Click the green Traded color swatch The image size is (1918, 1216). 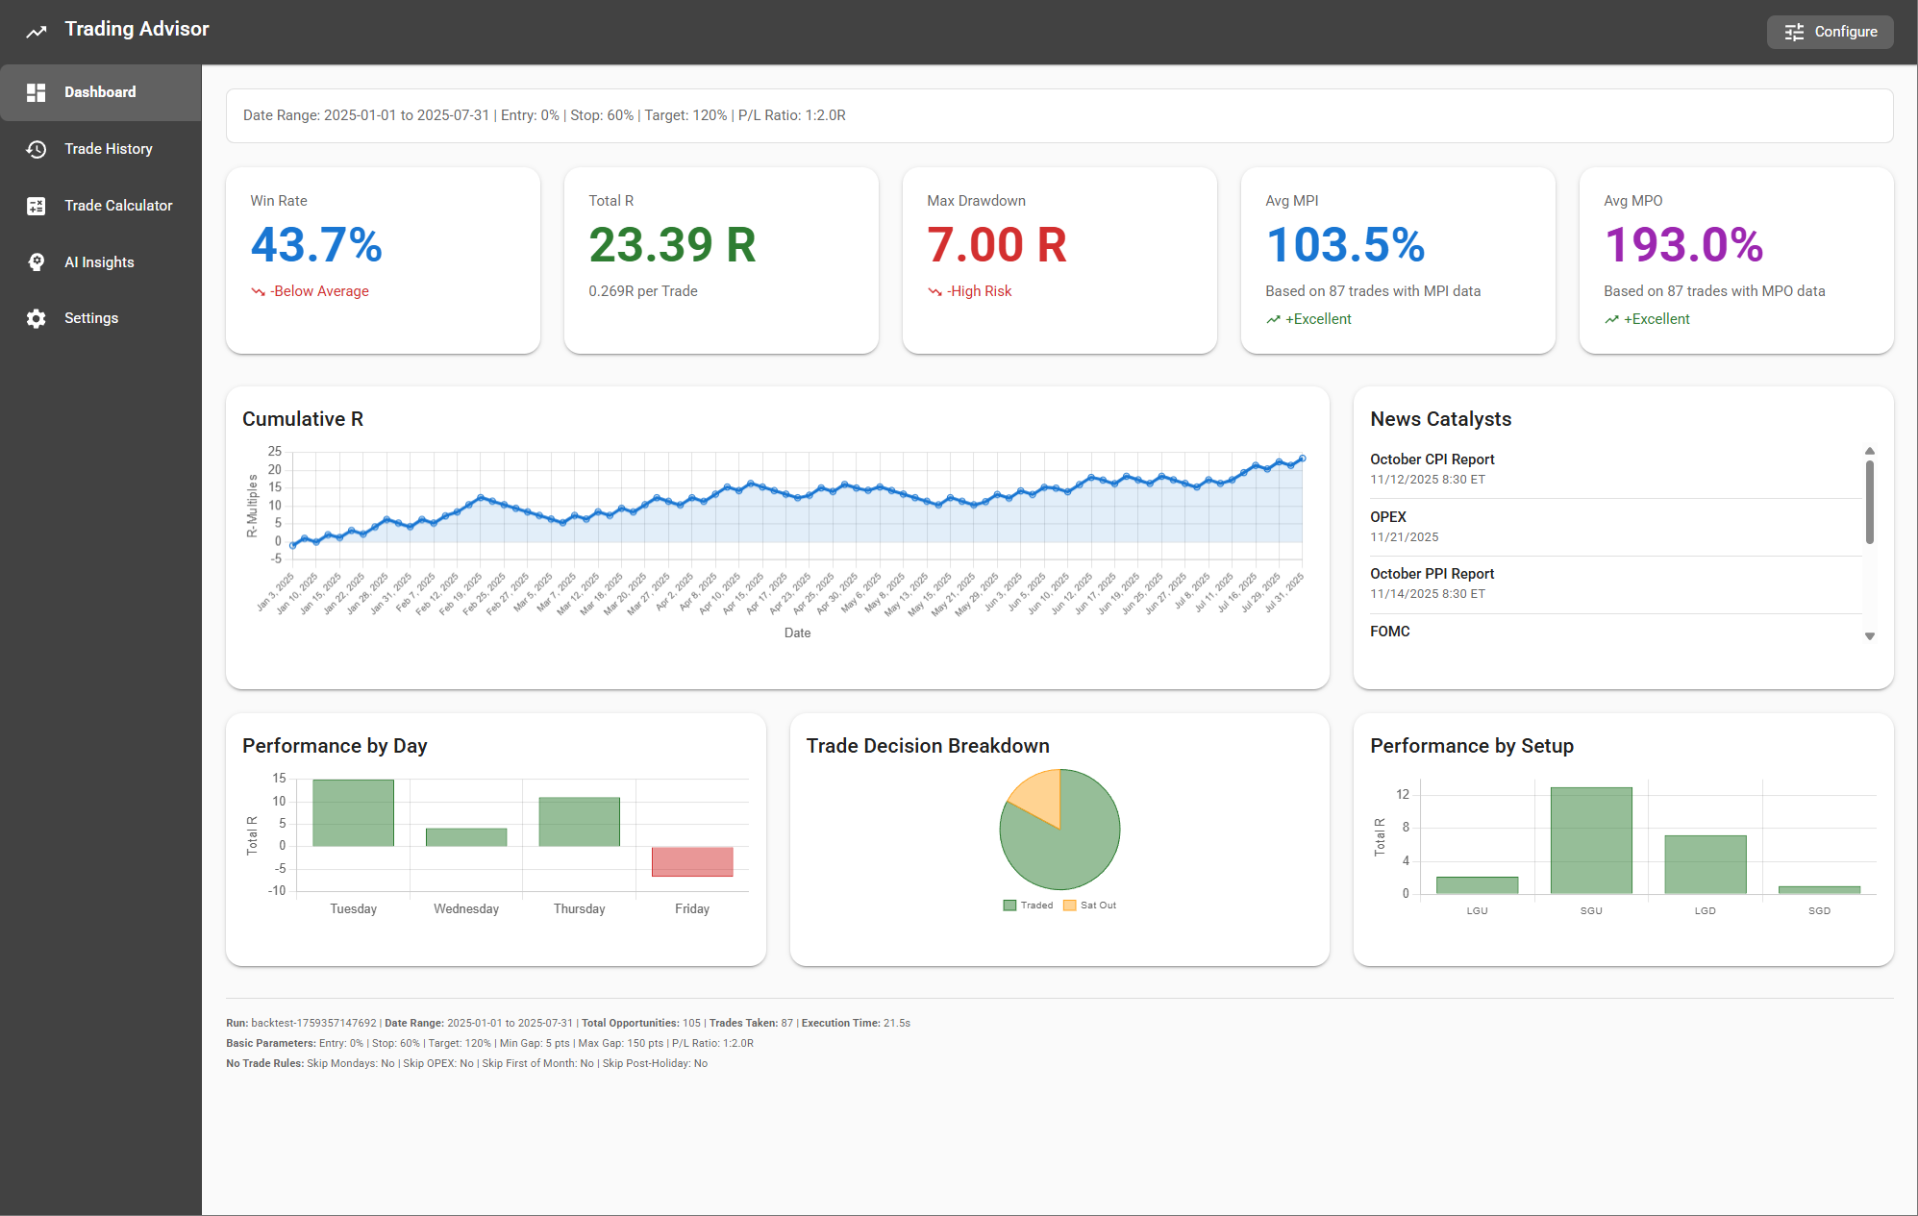(x=1008, y=905)
